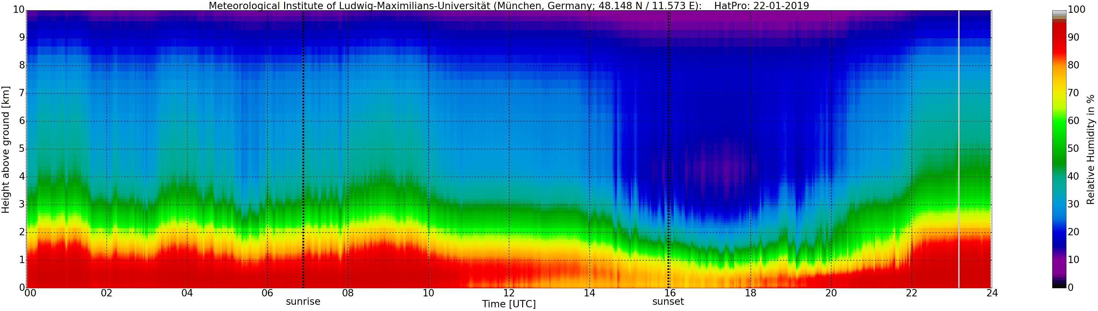Image resolution: width=1098 pixels, height=311 pixels.
Task: Click the height tick label '4'
Action: click(x=22, y=177)
